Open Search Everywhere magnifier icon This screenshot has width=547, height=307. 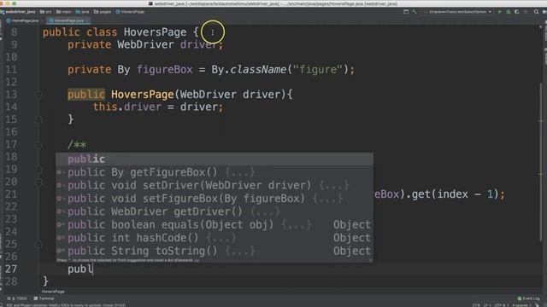pos(536,12)
